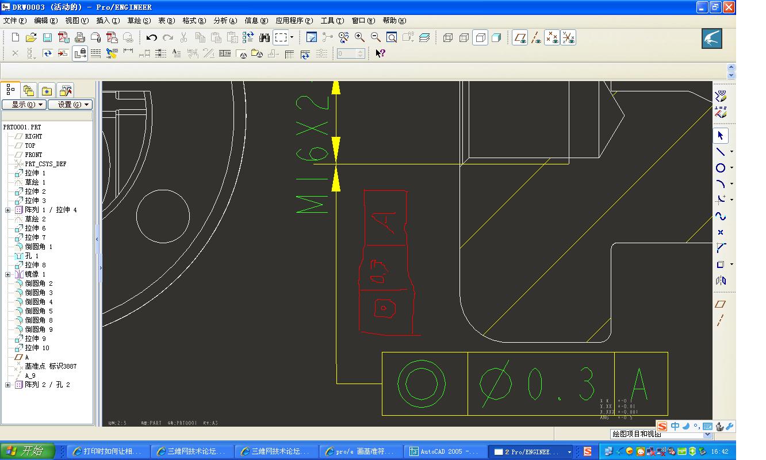Select the Circle sketch tool
This screenshot has width=766, height=460.
720,168
